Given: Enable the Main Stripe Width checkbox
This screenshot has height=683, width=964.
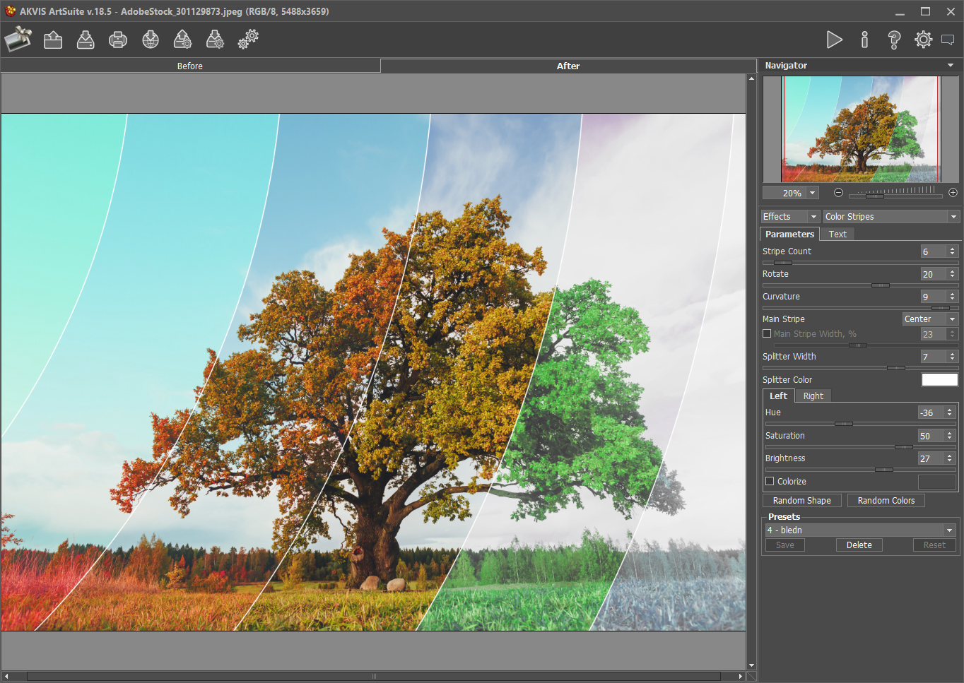Looking at the screenshot, I should [767, 334].
